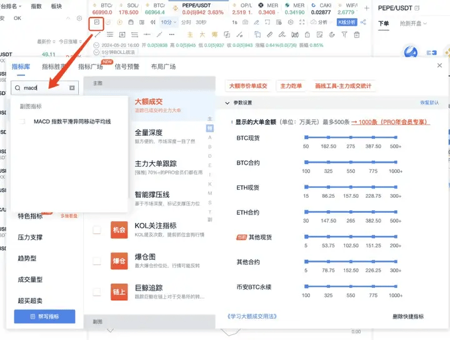450x340 pixels.
Task: Open the 布局广场 tab
Action: pos(163,67)
